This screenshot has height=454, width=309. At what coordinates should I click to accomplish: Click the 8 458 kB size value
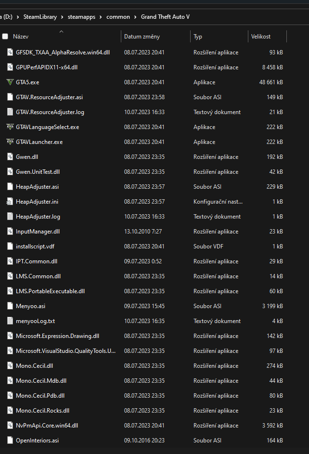coord(272,67)
